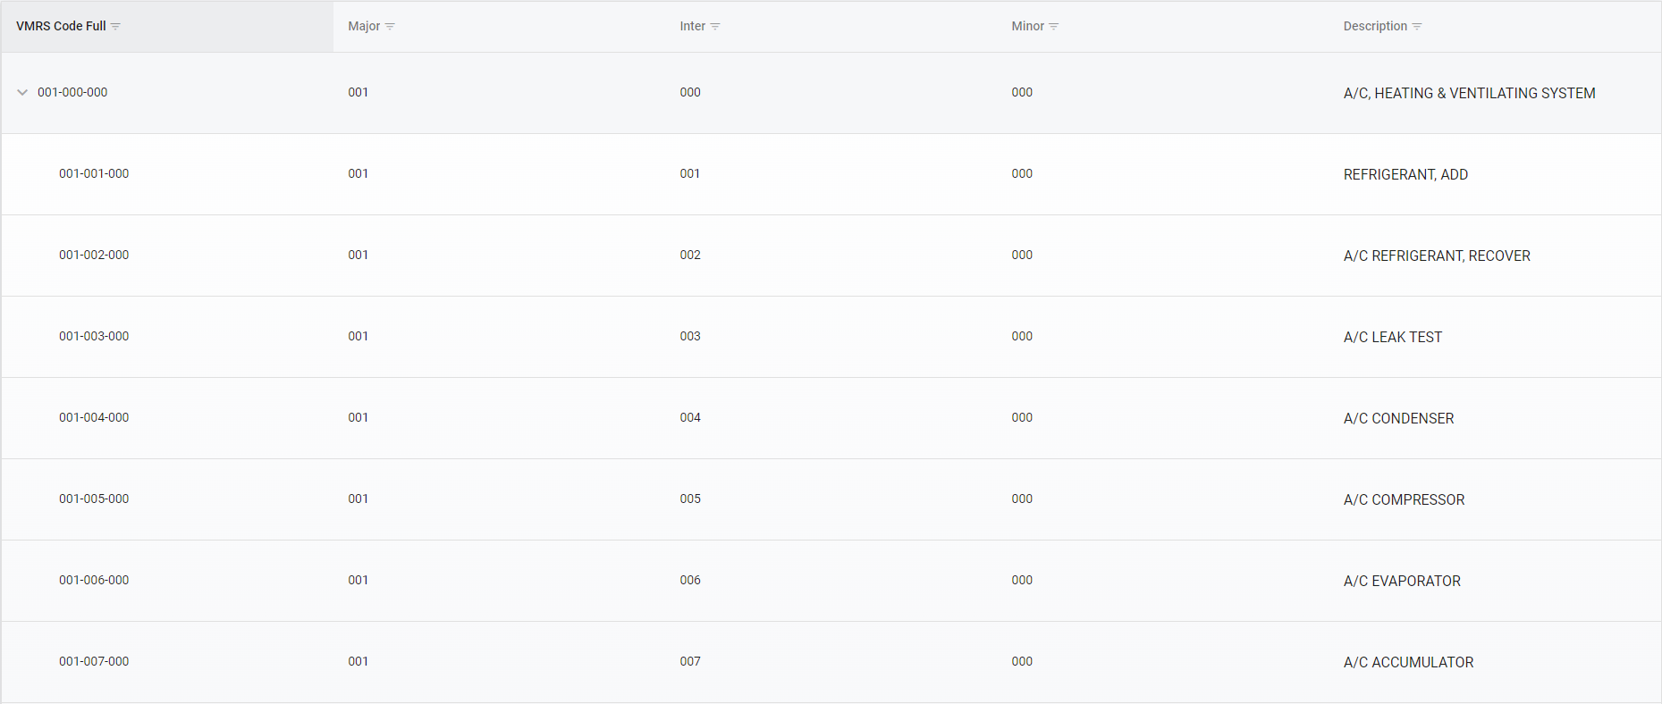Click the A/C, HEATING & VENTILATING SYSTEM description
The image size is (1662, 704).
[x=1470, y=92]
